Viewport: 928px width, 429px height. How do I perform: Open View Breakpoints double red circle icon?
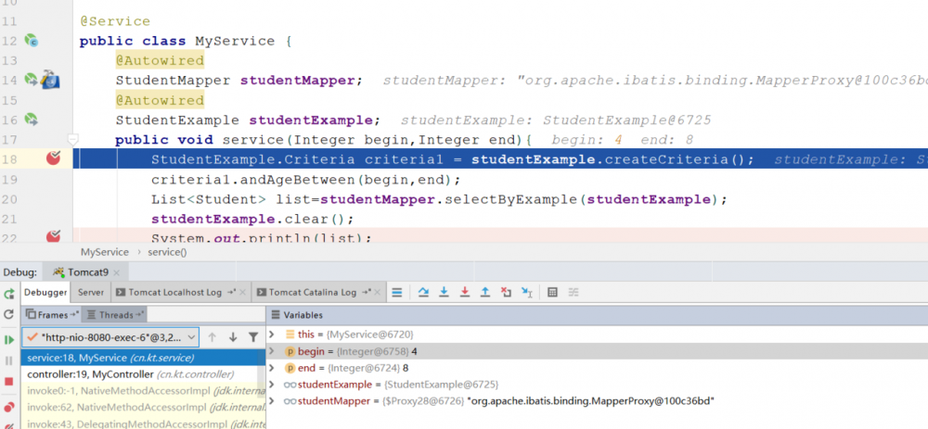coord(9,407)
